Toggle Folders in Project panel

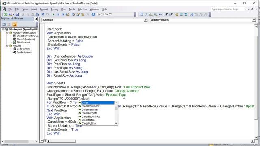15,24
